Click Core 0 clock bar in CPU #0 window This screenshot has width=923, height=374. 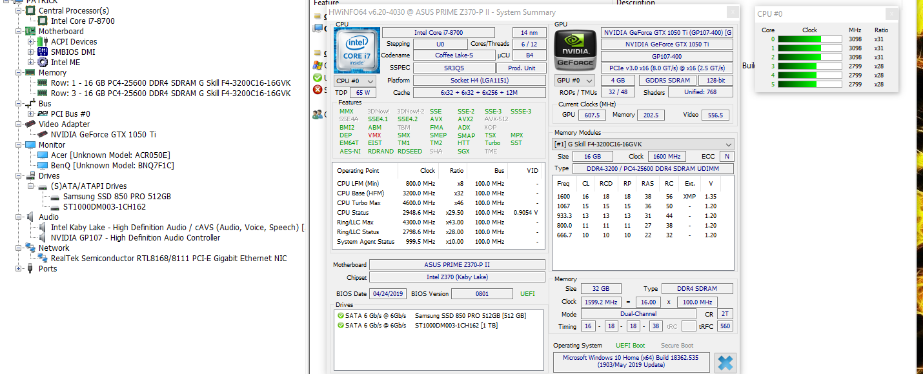point(809,39)
